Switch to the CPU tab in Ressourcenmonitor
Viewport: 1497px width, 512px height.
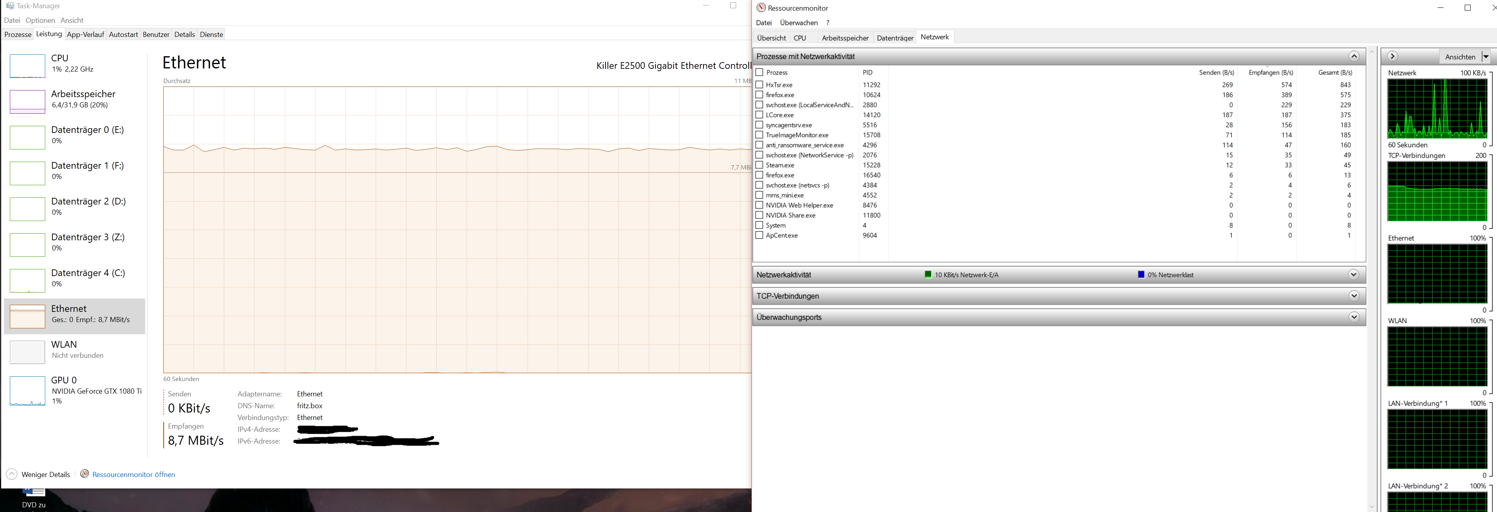(x=799, y=38)
